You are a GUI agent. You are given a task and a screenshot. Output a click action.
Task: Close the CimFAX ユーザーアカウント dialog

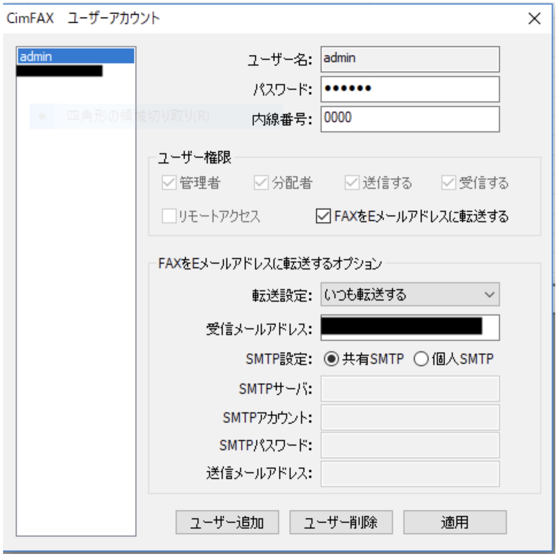(534, 18)
